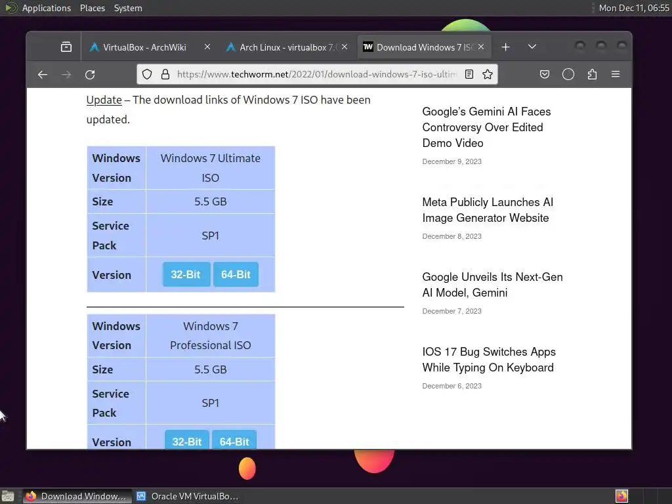Open IOS 17 Bug Switches Apps article
This screenshot has width=672, height=504.
coord(489,360)
